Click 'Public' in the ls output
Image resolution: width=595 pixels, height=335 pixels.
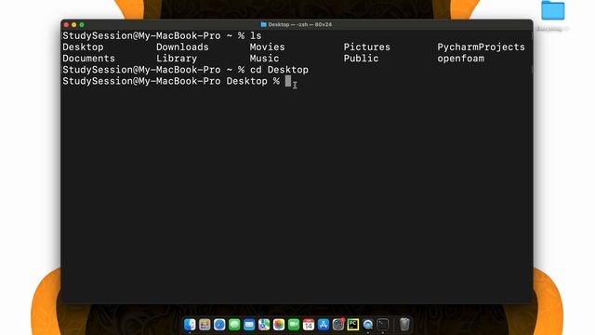pyautogui.click(x=362, y=59)
